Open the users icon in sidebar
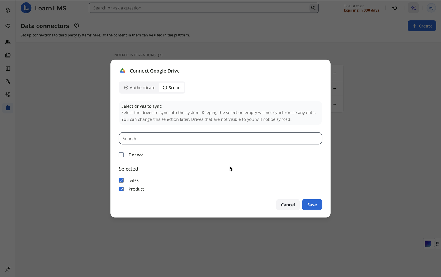This screenshot has width=441, height=277. 8,42
